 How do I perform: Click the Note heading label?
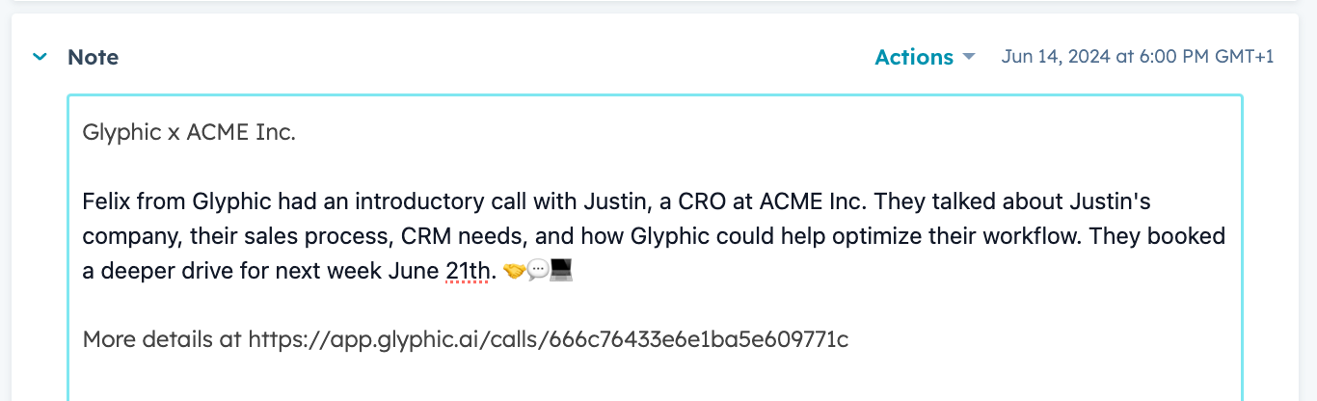click(93, 57)
